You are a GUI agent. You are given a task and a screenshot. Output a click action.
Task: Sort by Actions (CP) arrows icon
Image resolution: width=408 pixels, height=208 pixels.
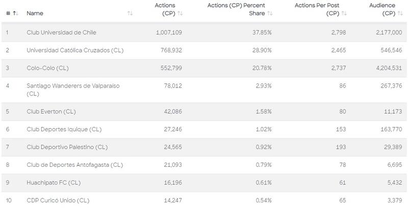(x=180, y=13)
